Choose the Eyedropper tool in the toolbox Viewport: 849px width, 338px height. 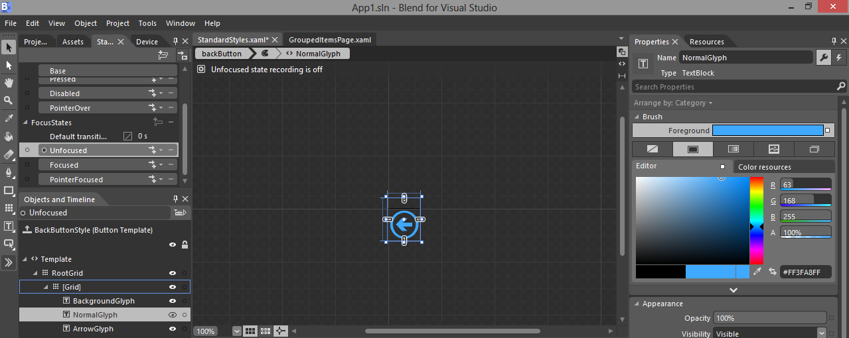coord(9,119)
